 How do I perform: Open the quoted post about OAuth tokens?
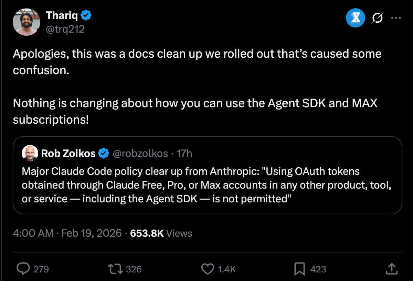point(206,185)
